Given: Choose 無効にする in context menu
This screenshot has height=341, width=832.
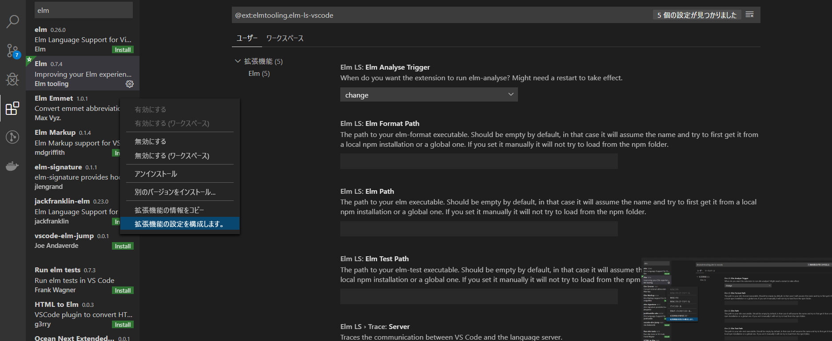Looking at the screenshot, I should 180,141.
